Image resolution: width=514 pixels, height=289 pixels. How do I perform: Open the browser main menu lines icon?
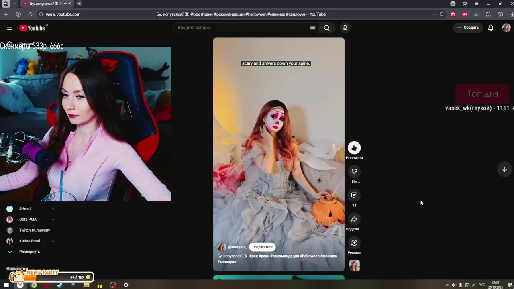click(477, 4)
